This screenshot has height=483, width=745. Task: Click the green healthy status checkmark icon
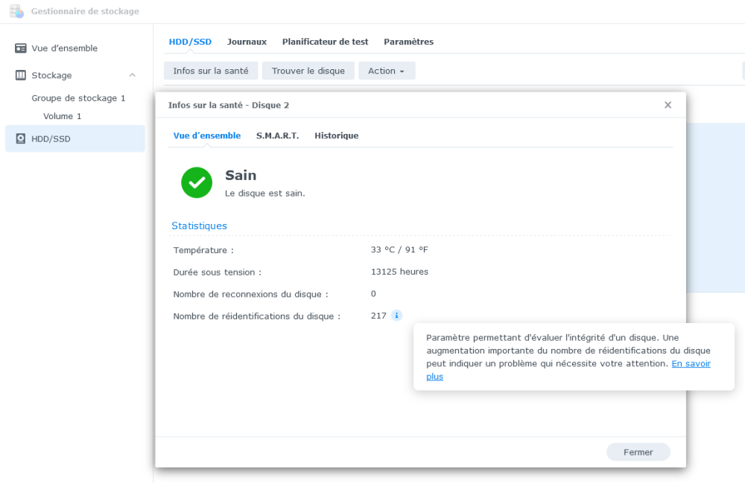197,182
